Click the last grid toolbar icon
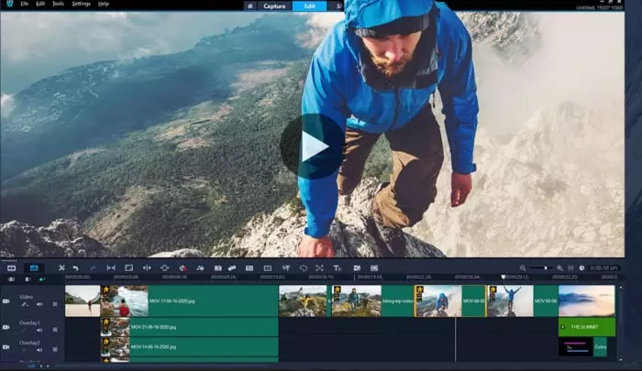Image resolution: width=642 pixels, height=371 pixels. pos(374,267)
